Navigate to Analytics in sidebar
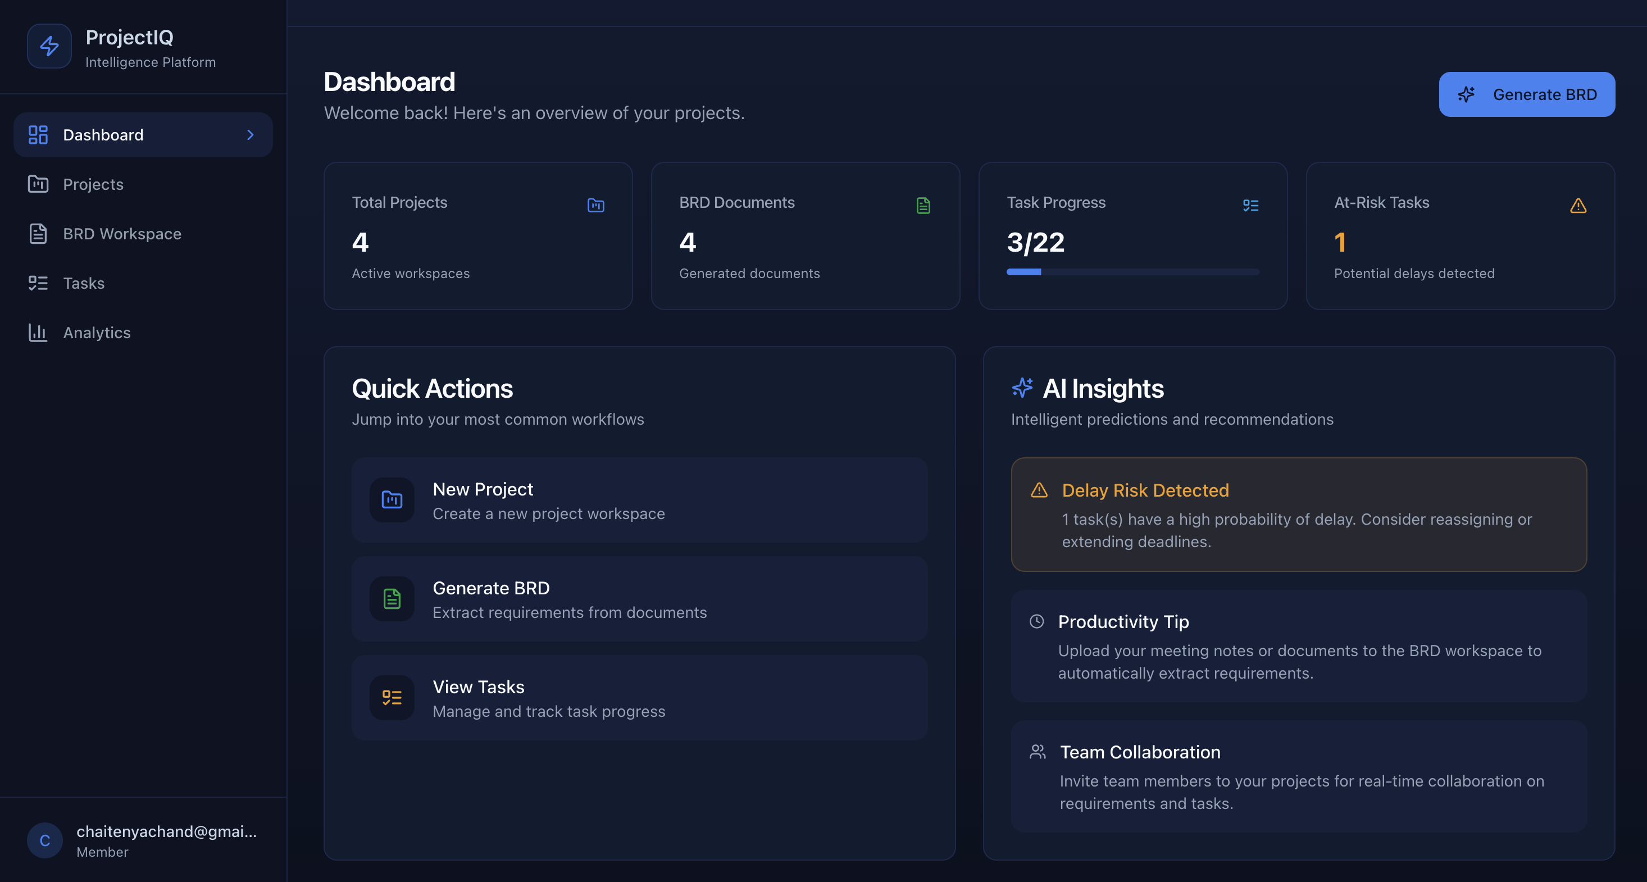This screenshot has width=1647, height=882. point(96,333)
